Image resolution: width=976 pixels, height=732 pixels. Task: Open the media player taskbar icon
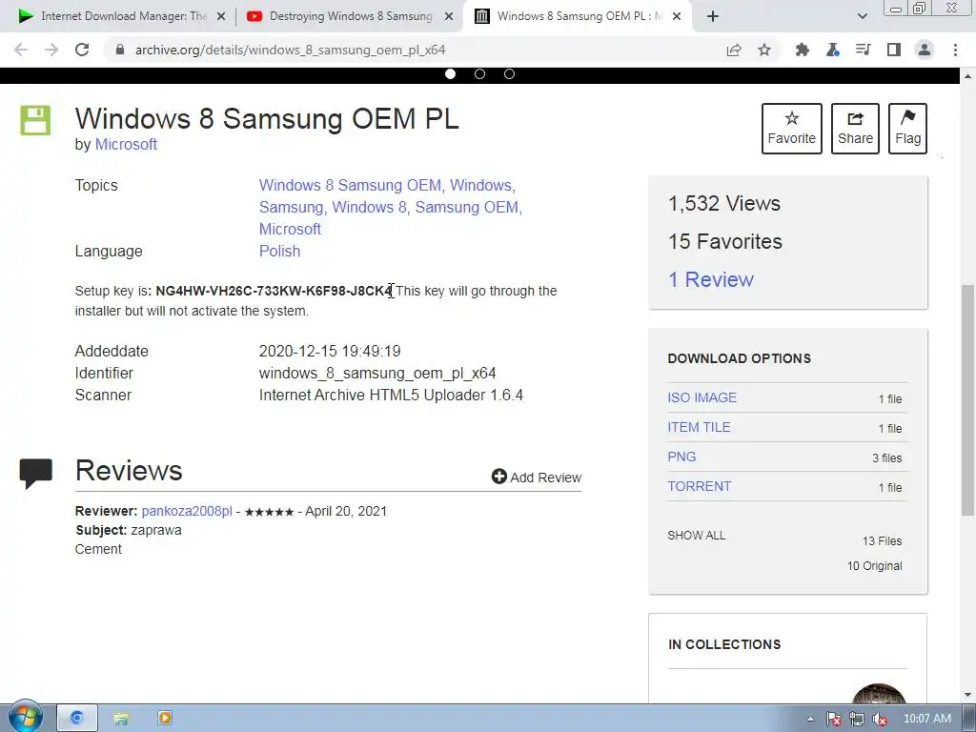pos(165,719)
